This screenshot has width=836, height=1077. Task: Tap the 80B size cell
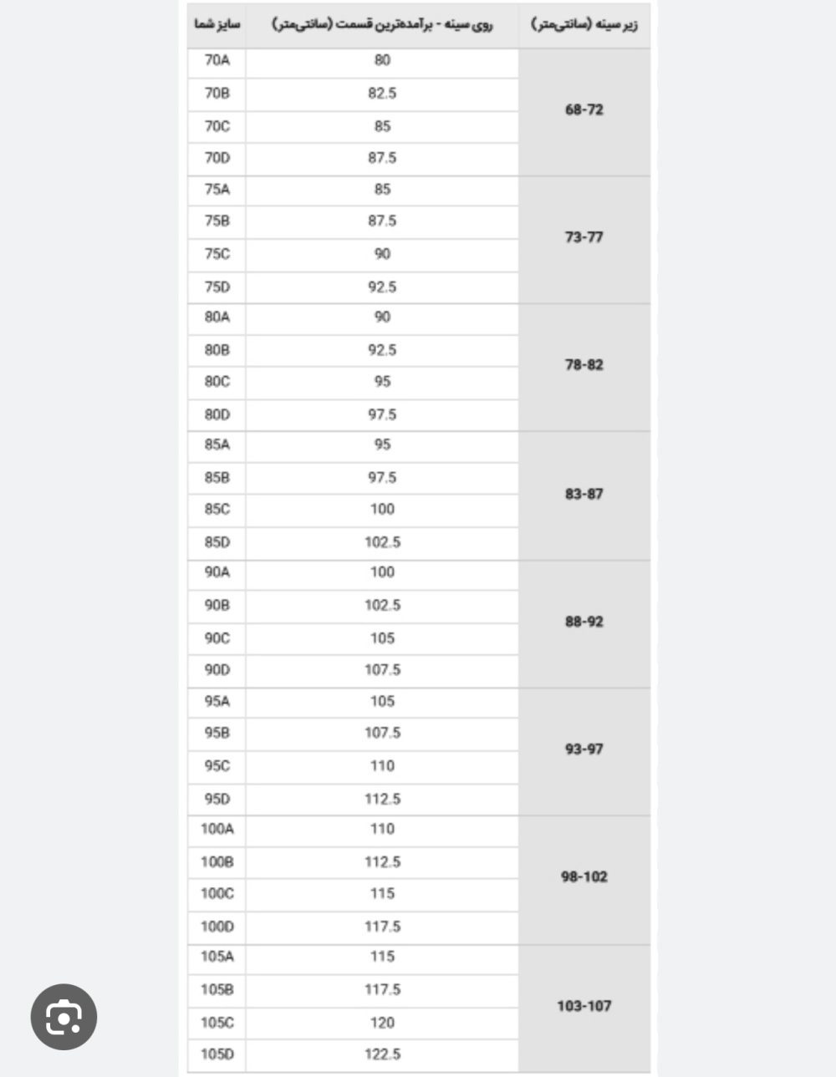[217, 351]
